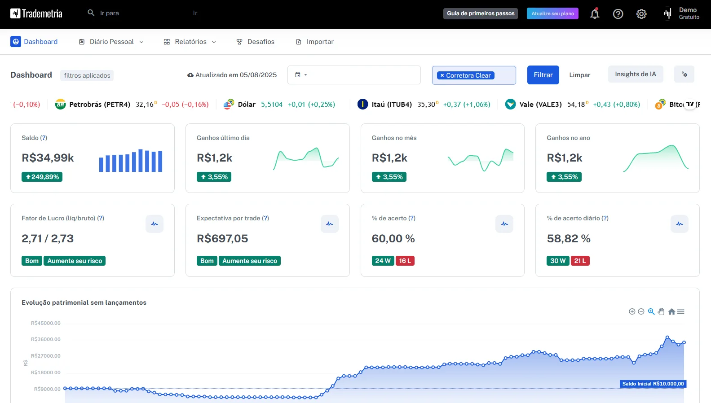Click the dashboard configuration gears button
Screen dimensions: 711x403
[x=684, y=74]
